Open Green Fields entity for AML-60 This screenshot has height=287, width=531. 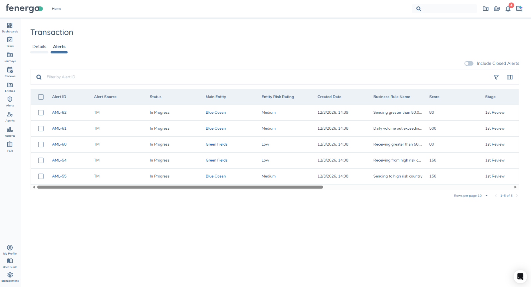(x=216, y=144)
